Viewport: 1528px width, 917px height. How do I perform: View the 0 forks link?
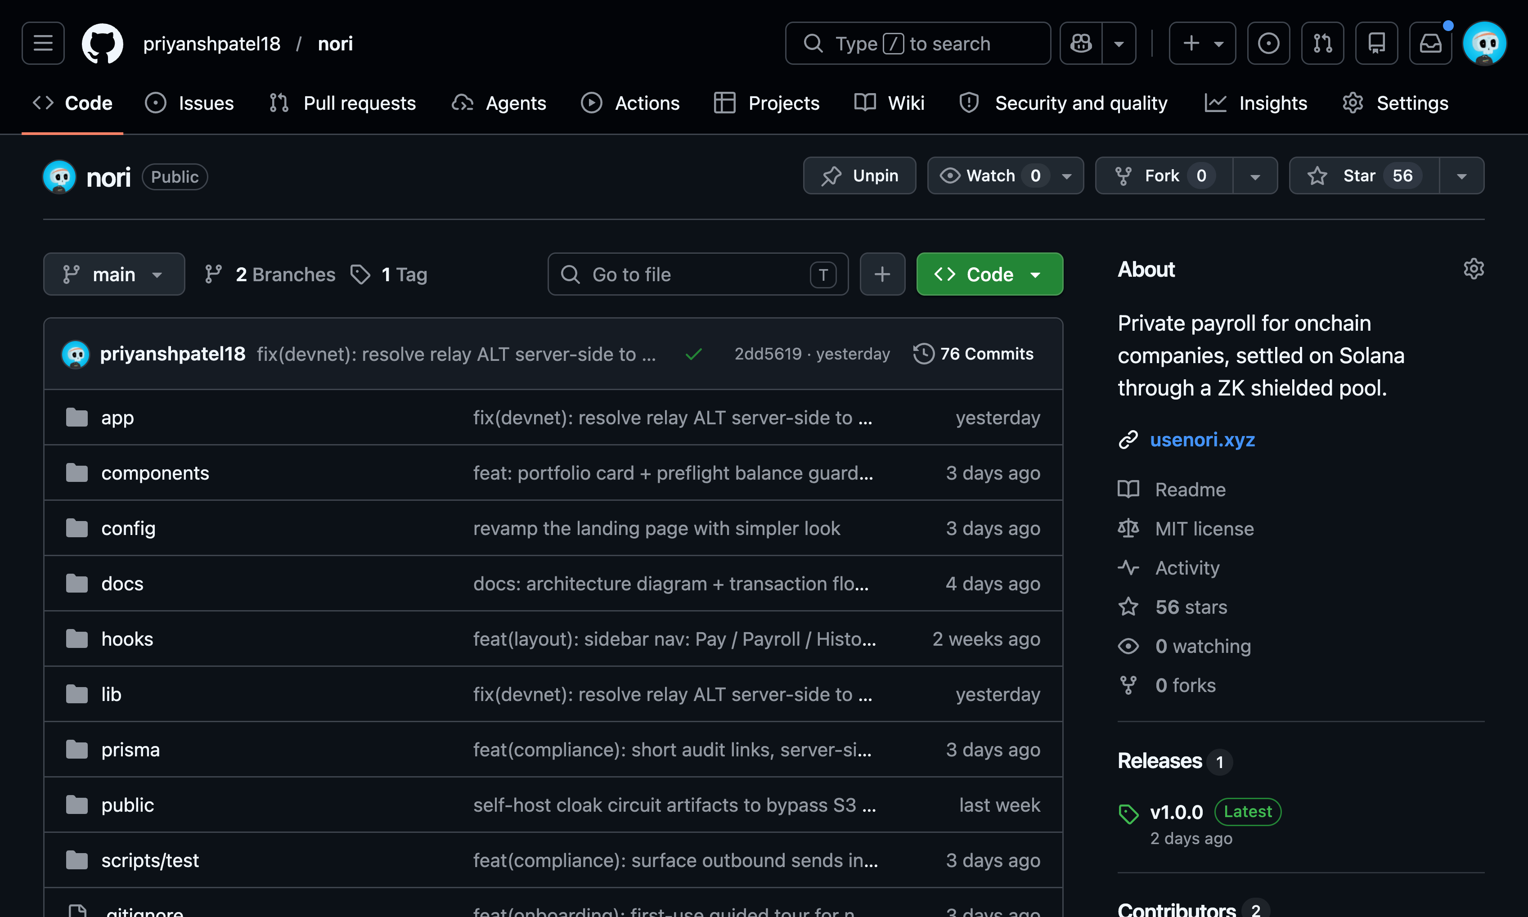point(1167,685)
